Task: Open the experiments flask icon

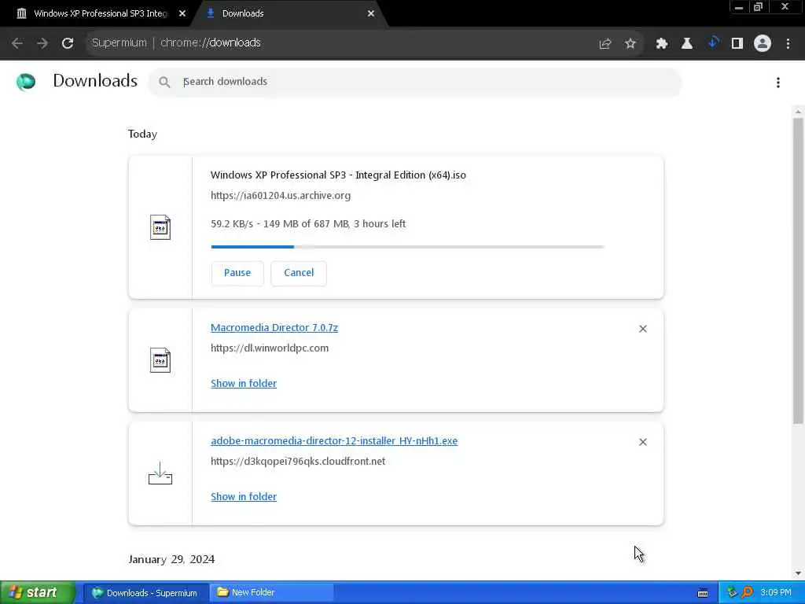Action: point(686,44)
